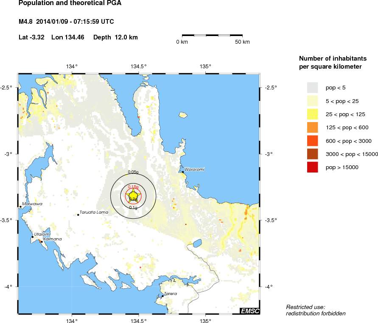Image resolution: width=378 pixels, height=323 pixels.
Task: Click the red 0.15g contour label
Action: [133, 187]
